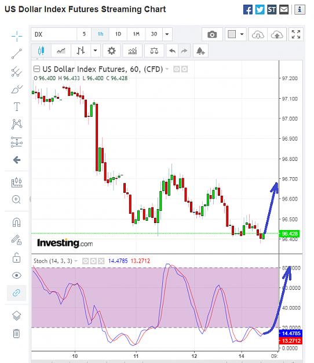Image resolution: width=314 pixels, height=363 pixels.
Task: Switch to 1D interval
Action: tap(118, 34)
